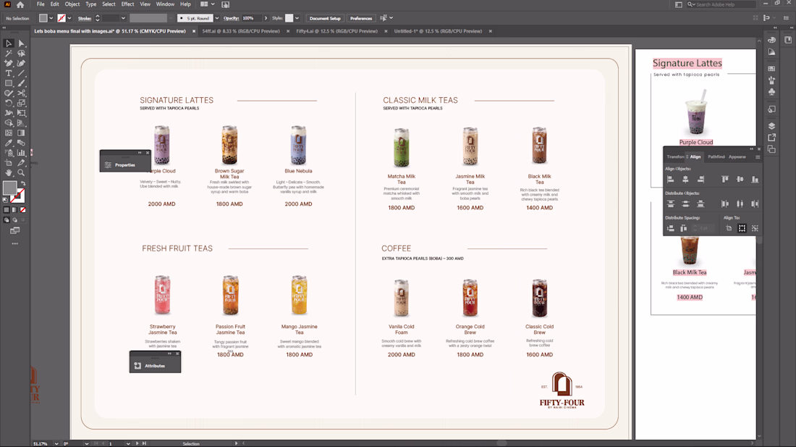Open the Window menu

165,4
